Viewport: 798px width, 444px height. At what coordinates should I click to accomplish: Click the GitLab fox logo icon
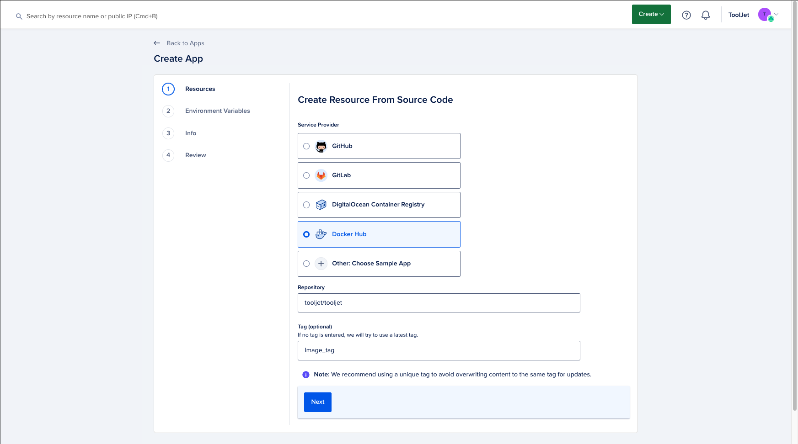click(x=321, y=175)
